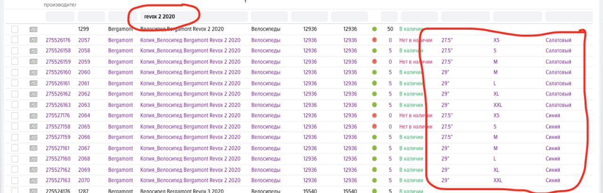Open the card icon for row 2060
This screenshot has width=603, height=193.
33,72
